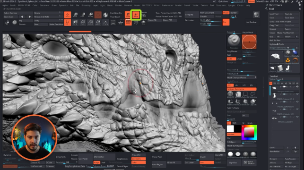Click the QuickSave button
This screenshot has width=304, height=170.
tap(223, 1)
